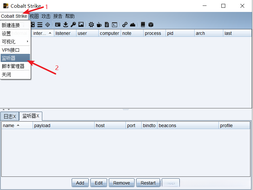Switch to session table view icon
Screen dimensions: 253x190
point(40,25)
